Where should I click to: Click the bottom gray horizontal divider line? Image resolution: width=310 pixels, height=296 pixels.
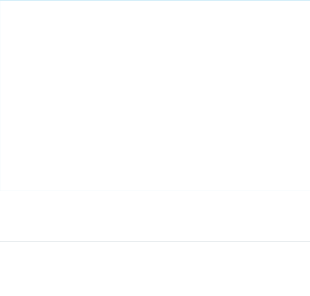coord(155,296)
